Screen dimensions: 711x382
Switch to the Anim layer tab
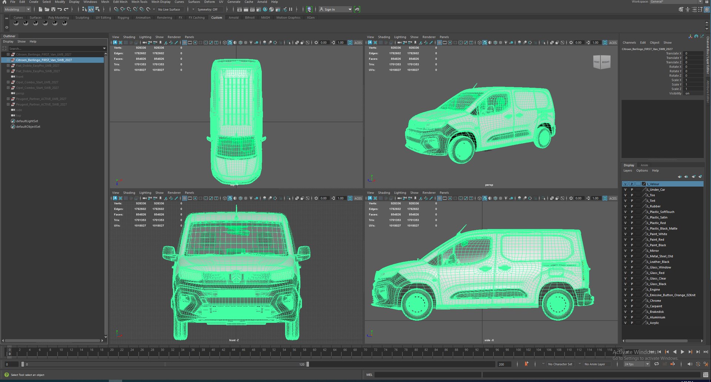(x=644, y=165)
